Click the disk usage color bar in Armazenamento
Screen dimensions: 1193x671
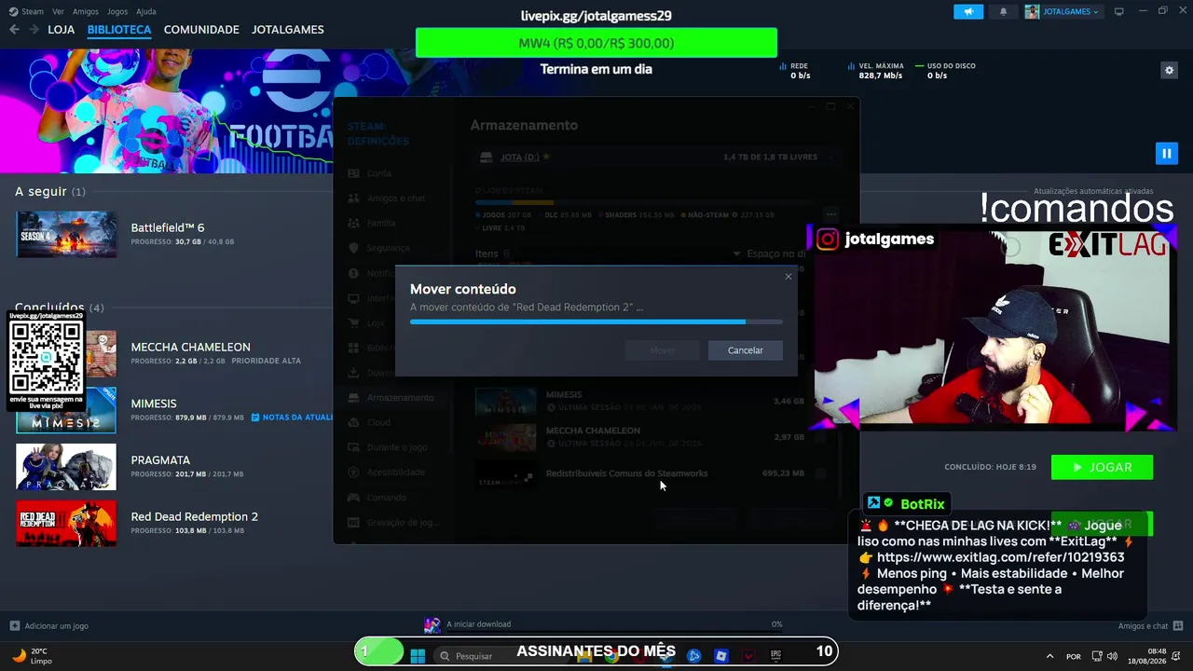pyautogui.click(x=644, y=202)
